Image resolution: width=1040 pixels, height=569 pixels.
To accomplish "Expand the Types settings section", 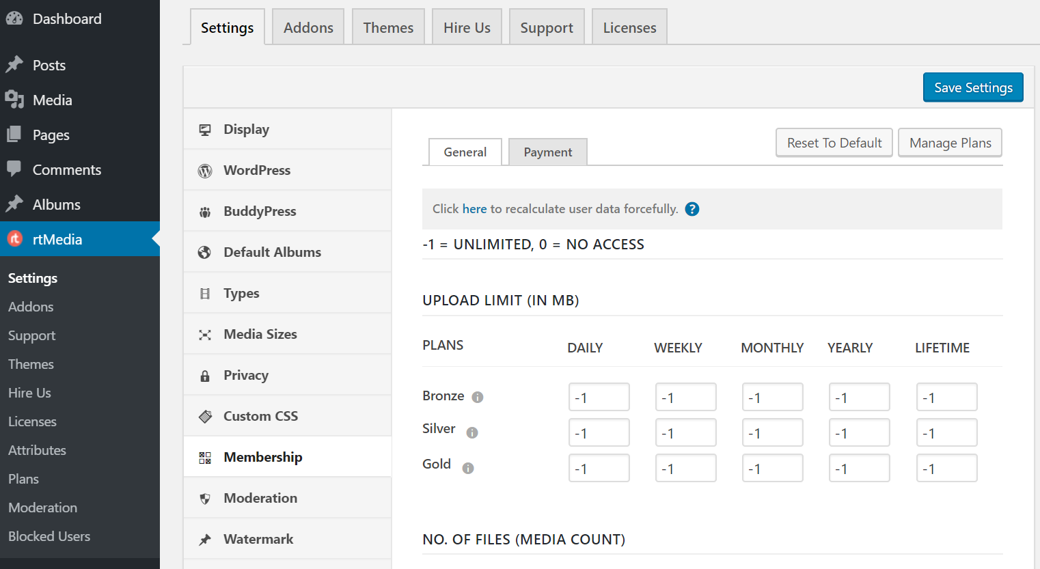I will [x=241, y=292].
